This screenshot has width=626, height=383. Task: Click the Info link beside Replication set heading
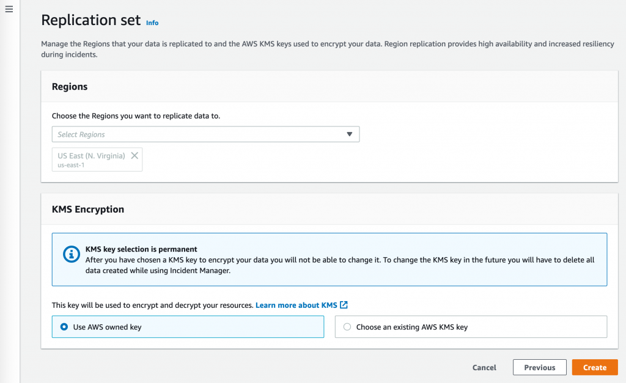152,23
